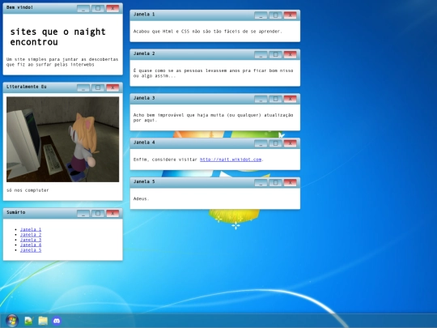This screenshot has height=328, width=437.
Task: Close the Janela 3 window
Action: [x=291, y=99]
